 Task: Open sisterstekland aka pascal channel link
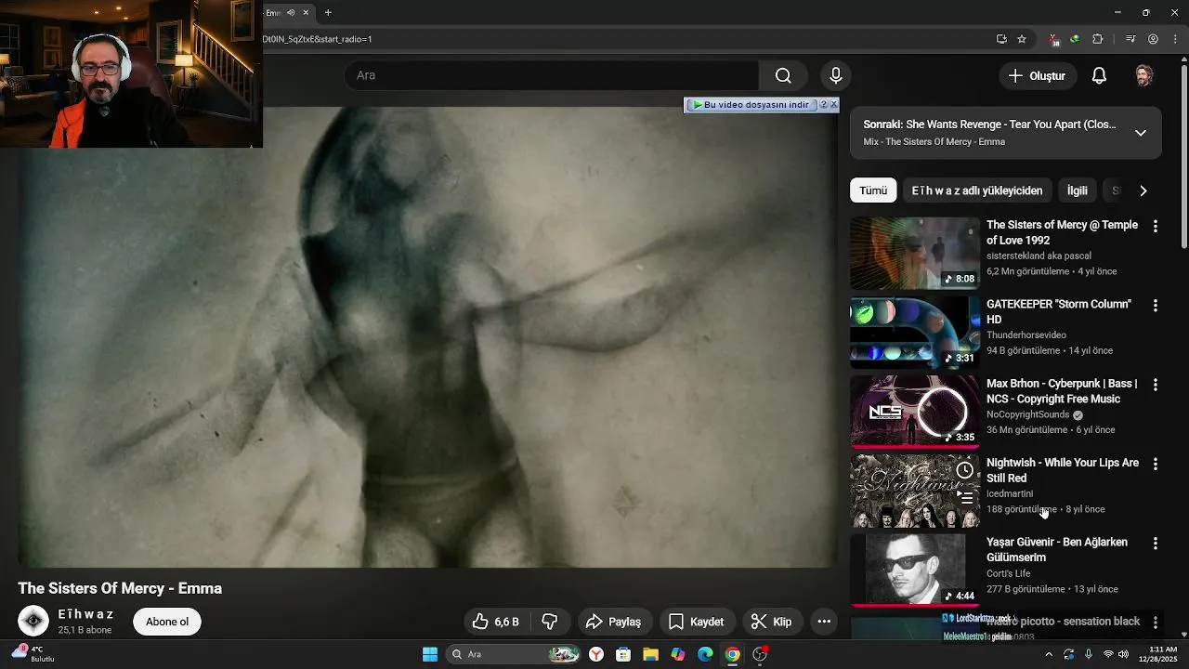point(1039,256)
